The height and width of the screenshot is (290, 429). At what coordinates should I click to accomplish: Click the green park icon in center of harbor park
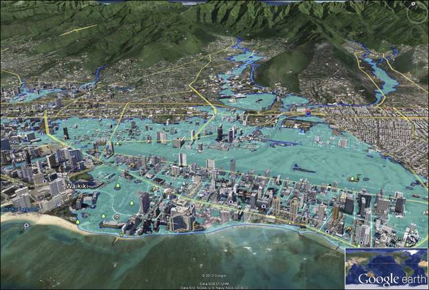tap(132, 201)
